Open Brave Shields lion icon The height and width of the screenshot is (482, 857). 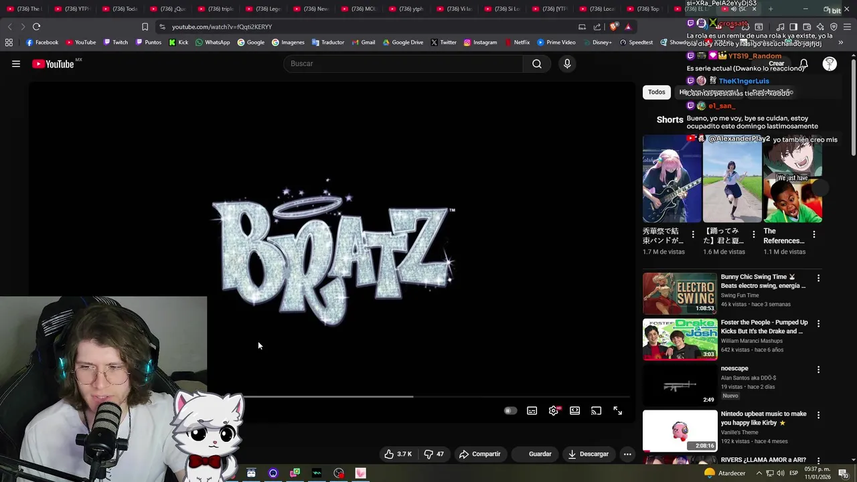pos(614,27)
